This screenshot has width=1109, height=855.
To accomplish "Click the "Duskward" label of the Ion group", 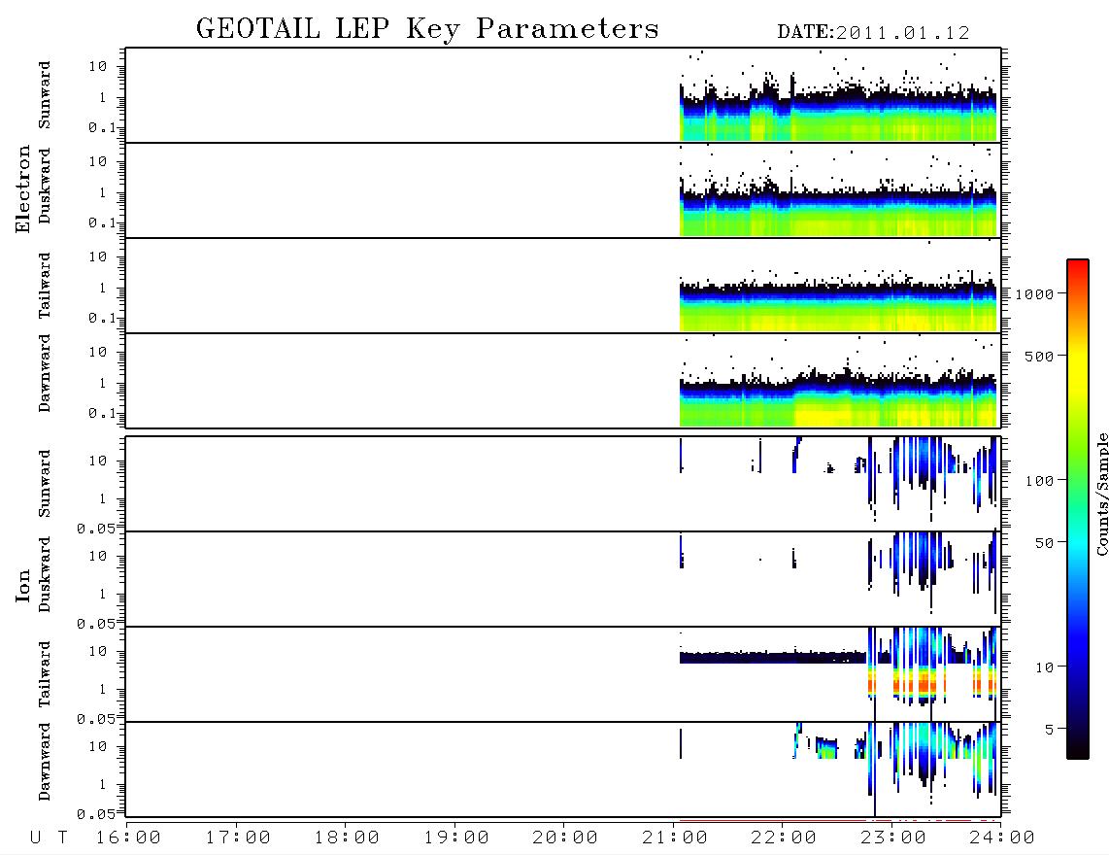I will [44, 574].
